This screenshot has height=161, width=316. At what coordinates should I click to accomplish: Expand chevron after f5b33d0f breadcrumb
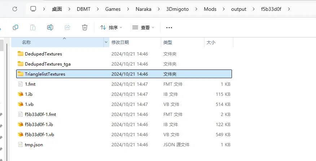point(289,9)
